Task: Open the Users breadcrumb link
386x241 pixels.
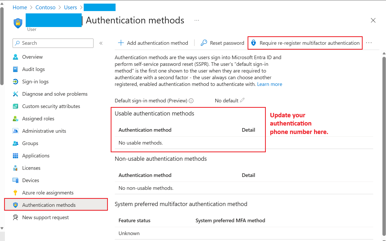Action: [70, 7]
